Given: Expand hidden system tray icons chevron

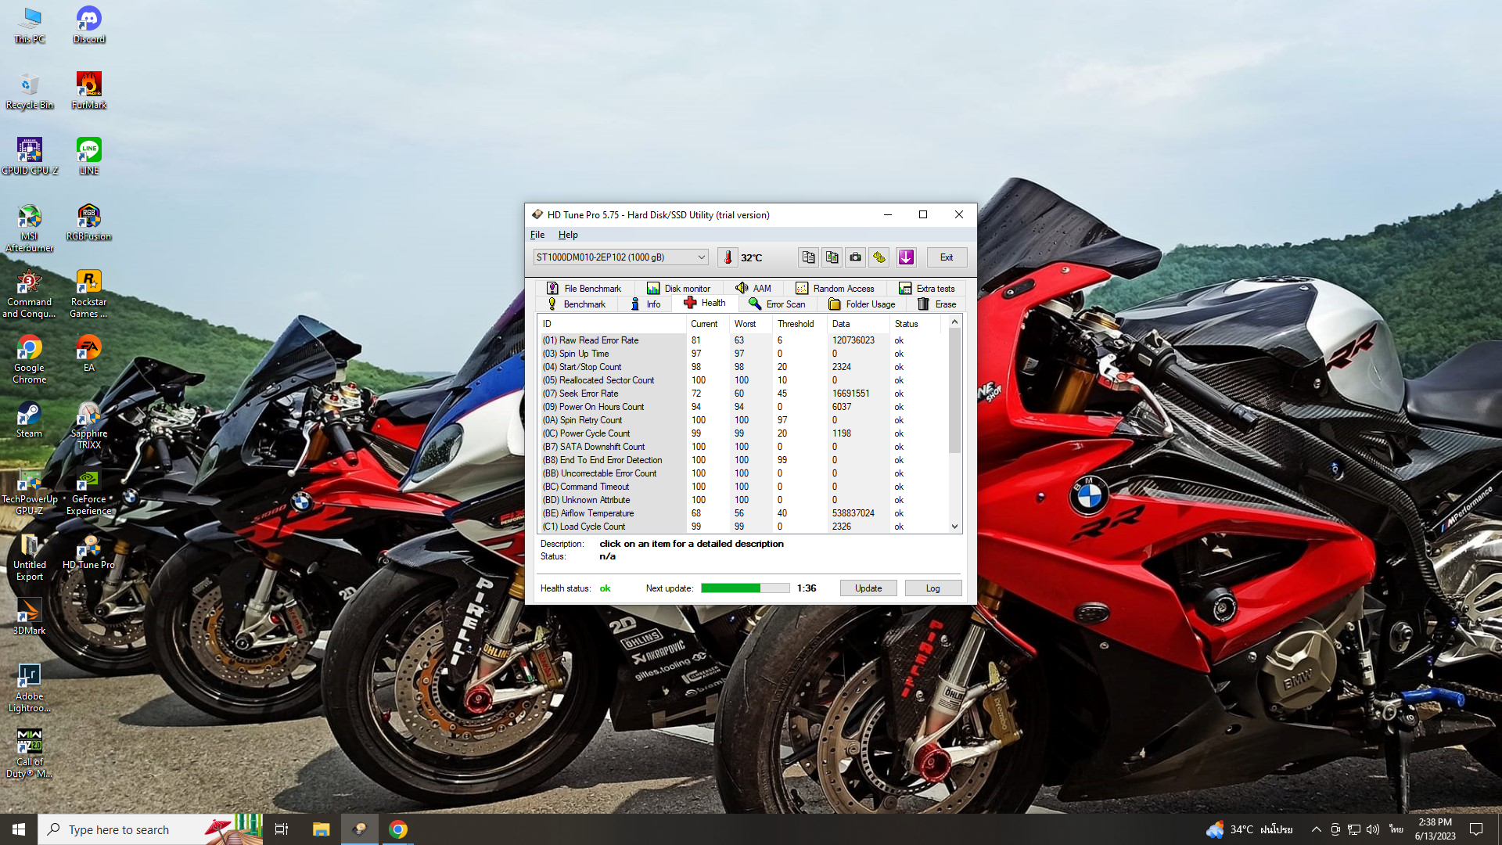Looking at the screenshot, I should click(x=1316, y=829).
